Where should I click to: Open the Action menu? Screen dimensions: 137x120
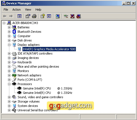pyautogui.click(x=16, y=10)
